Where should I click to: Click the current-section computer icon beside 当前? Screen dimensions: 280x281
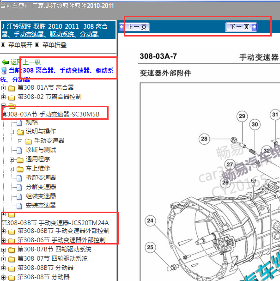coord(4,71)
